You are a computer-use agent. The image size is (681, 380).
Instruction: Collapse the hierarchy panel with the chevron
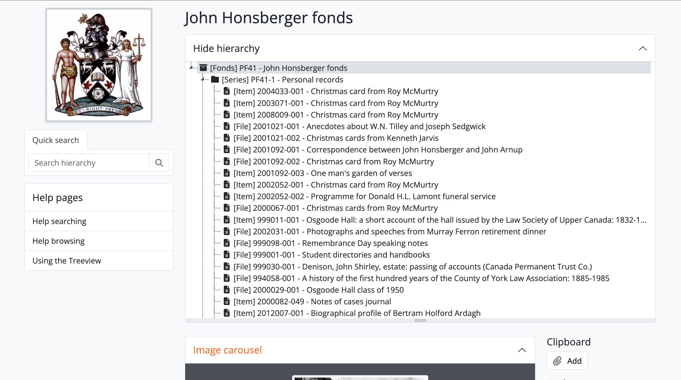[x=643, y=49]
